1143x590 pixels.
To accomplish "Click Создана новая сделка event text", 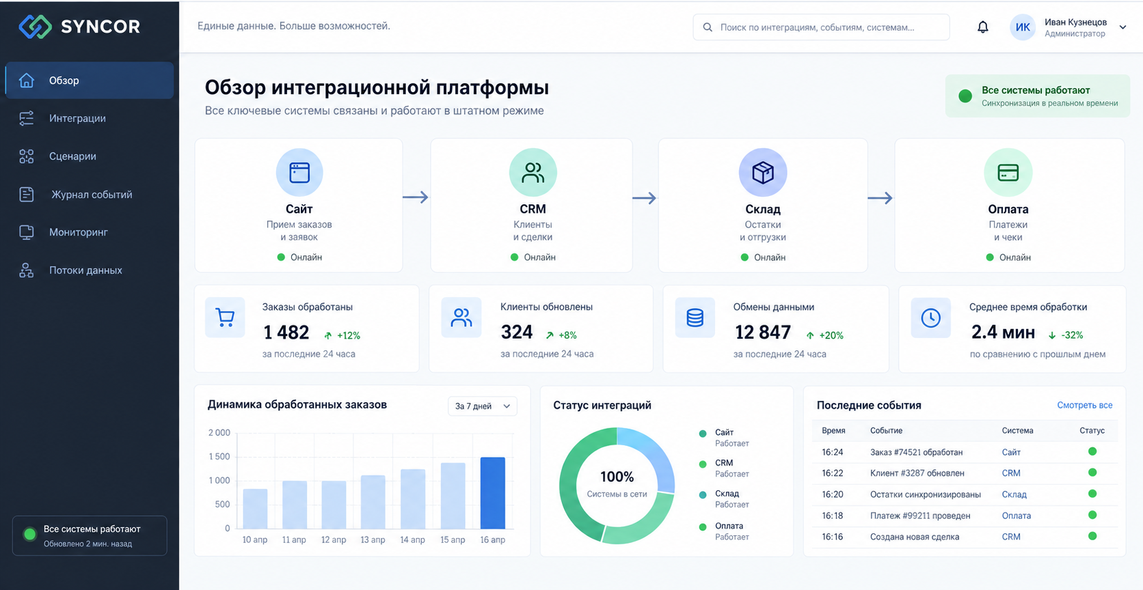I will 915,537.
